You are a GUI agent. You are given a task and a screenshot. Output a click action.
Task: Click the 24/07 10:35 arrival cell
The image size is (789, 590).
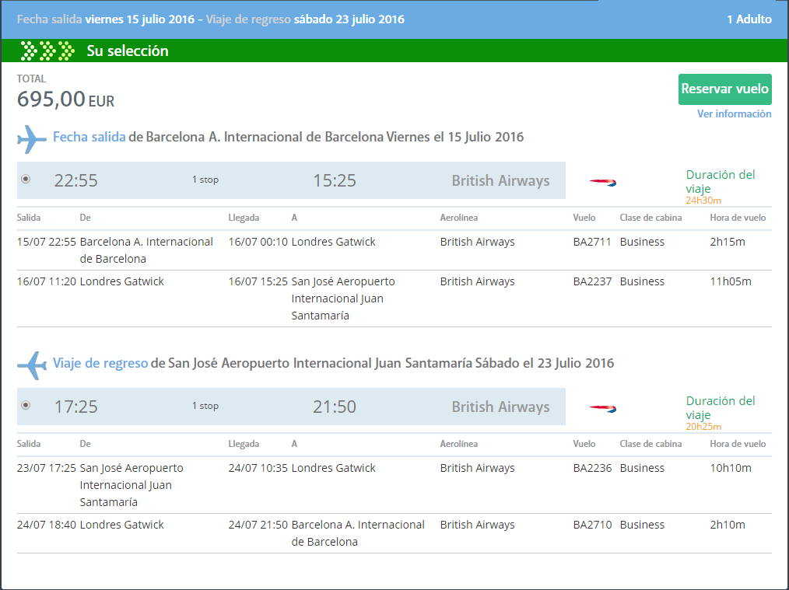click(x=258, y=468)
